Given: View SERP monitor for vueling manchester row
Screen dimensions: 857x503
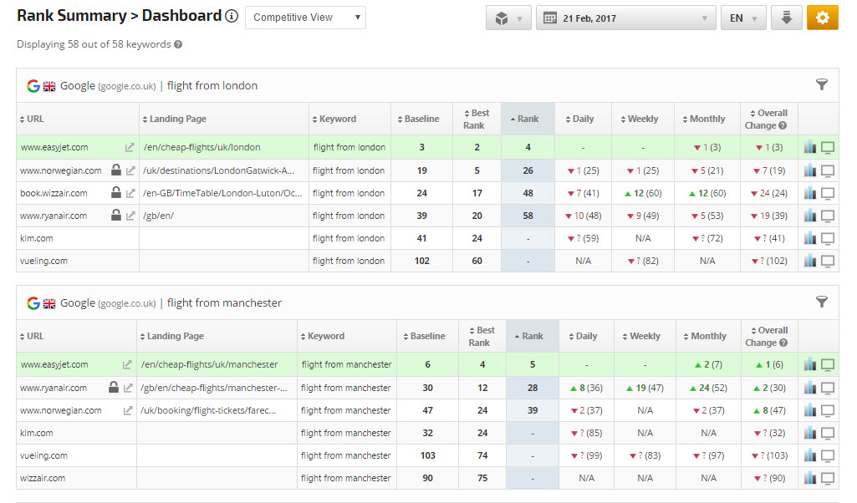Looking at the screenshot, I should (x=828, y=455).
